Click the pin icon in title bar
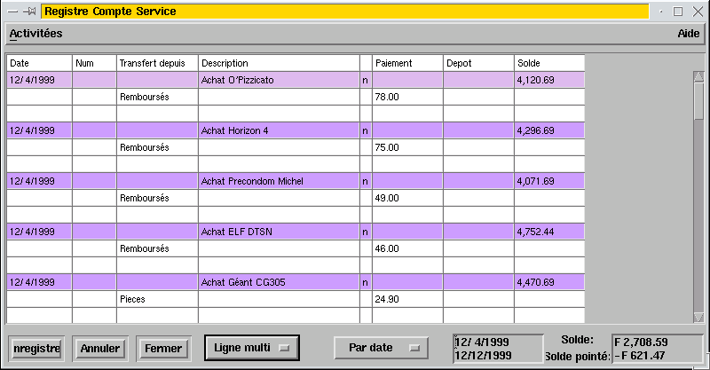 [30, 12]
